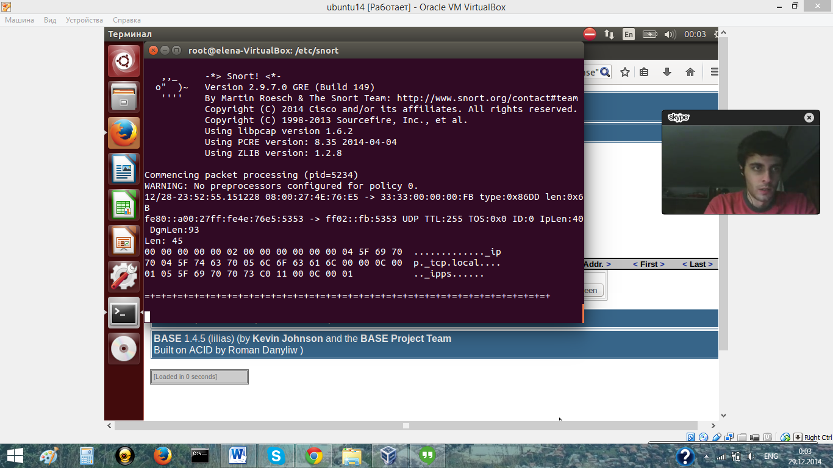Screen dimensions: 833x468
Task: Click VirtualBox network adapters status icon
Action: click(729, 437)
